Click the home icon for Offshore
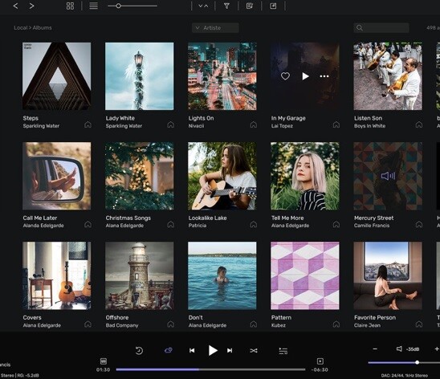This screenshot has height=379, width=440. click(170, 324)
